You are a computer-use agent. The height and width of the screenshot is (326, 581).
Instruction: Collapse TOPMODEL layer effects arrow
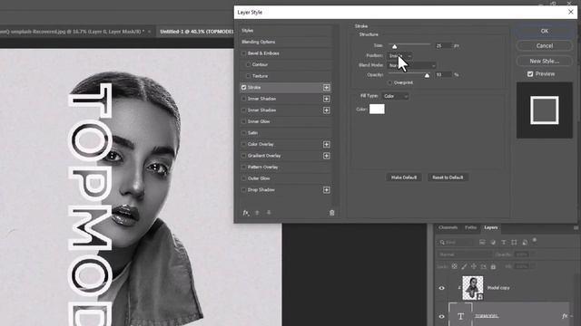[572, 316]
